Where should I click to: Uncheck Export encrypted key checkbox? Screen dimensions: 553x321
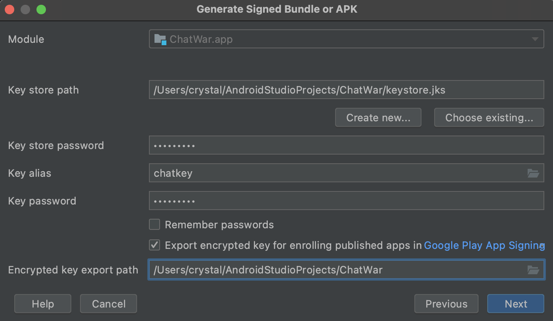pyautogui.click(x=154, y=245)
